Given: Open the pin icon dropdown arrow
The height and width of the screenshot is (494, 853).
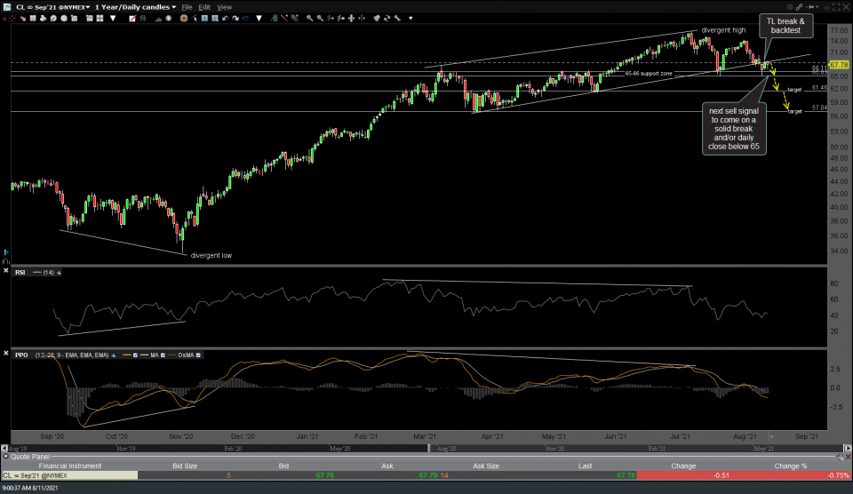Looking at the screenshot, I should click(817, 7).
